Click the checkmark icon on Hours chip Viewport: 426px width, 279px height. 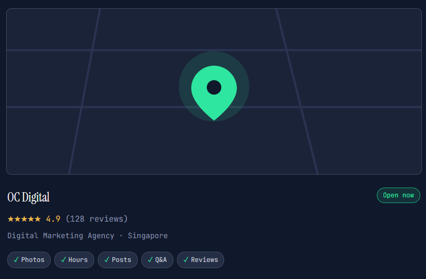point(63,260)
